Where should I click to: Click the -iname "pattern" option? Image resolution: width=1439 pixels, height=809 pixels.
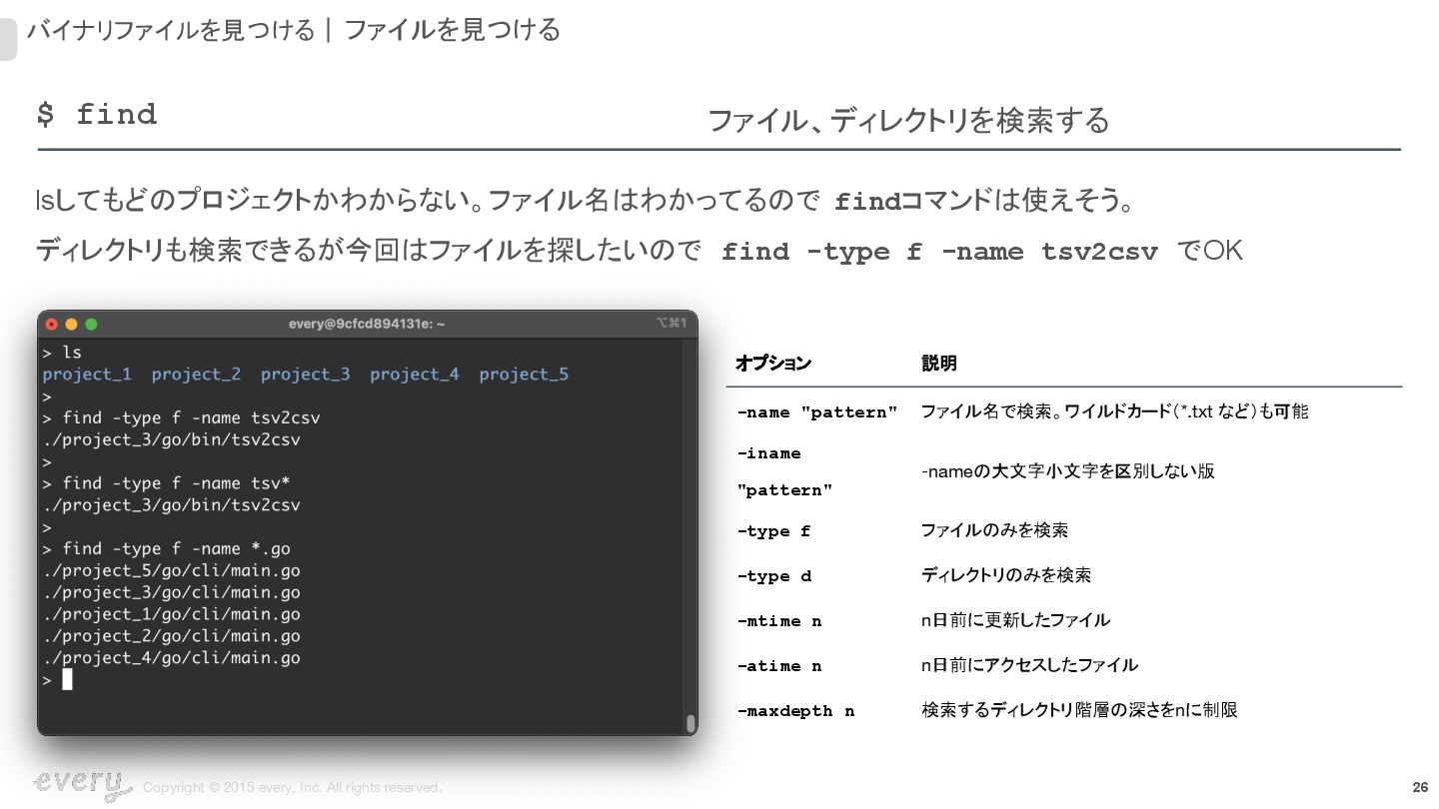click(x=785, y=471)
